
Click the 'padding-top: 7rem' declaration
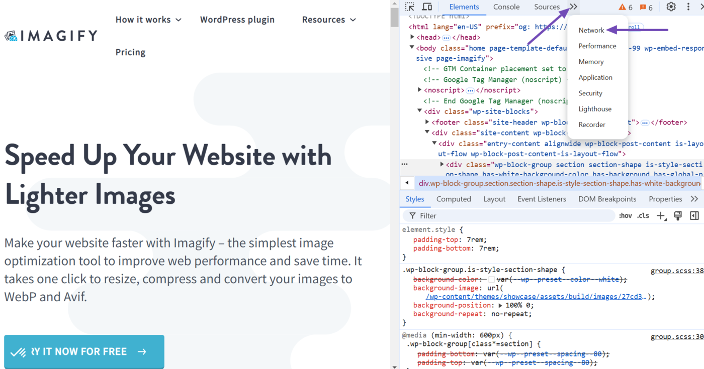(450, 239)
